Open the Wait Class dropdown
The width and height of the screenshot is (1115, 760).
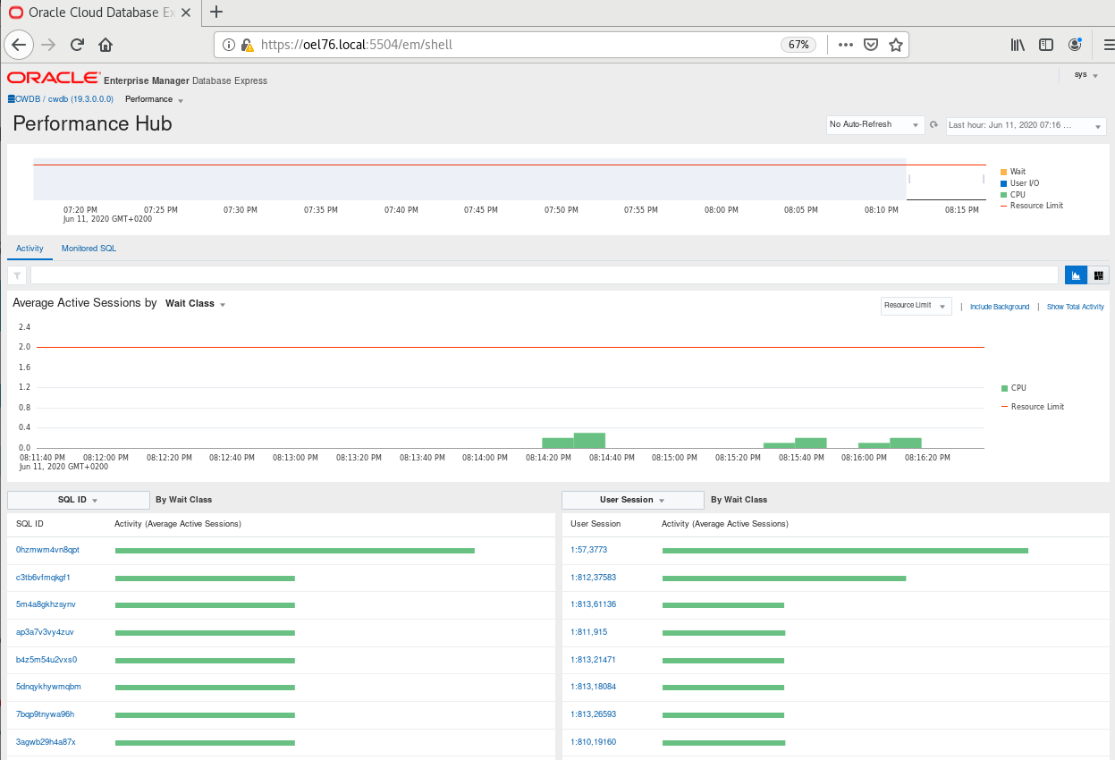(193, 303)
